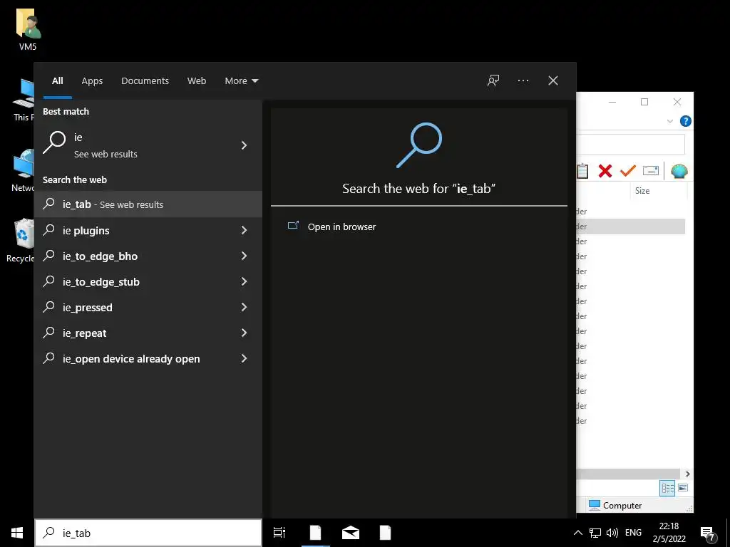
Task: Open the Recycle Bin desktop icon
Action: point(21,240)
